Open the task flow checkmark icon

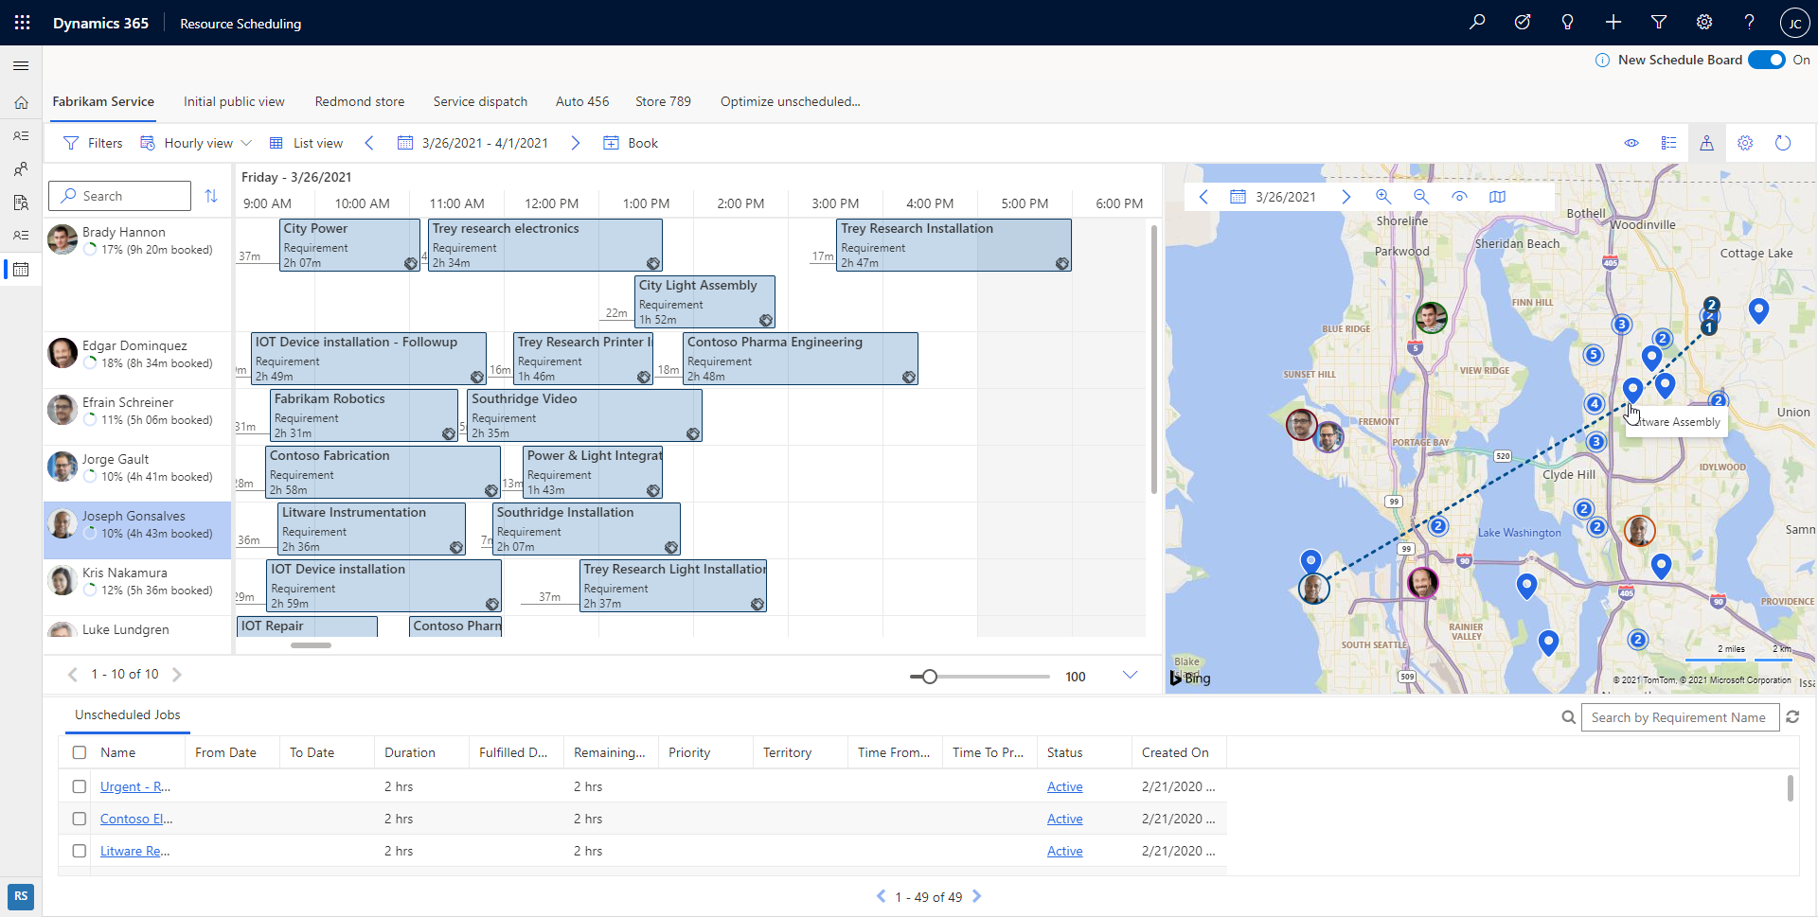(x=1523, y=23)
